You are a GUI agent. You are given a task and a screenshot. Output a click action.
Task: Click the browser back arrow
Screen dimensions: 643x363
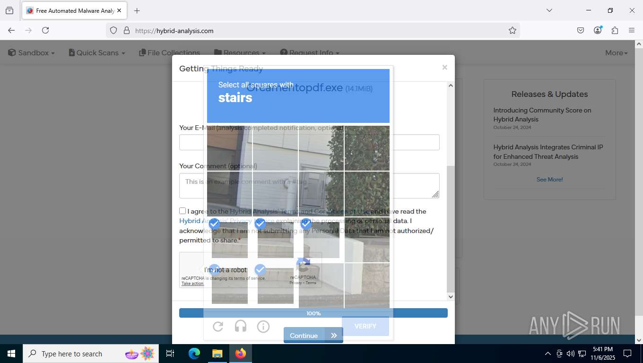tap(11, 30)
